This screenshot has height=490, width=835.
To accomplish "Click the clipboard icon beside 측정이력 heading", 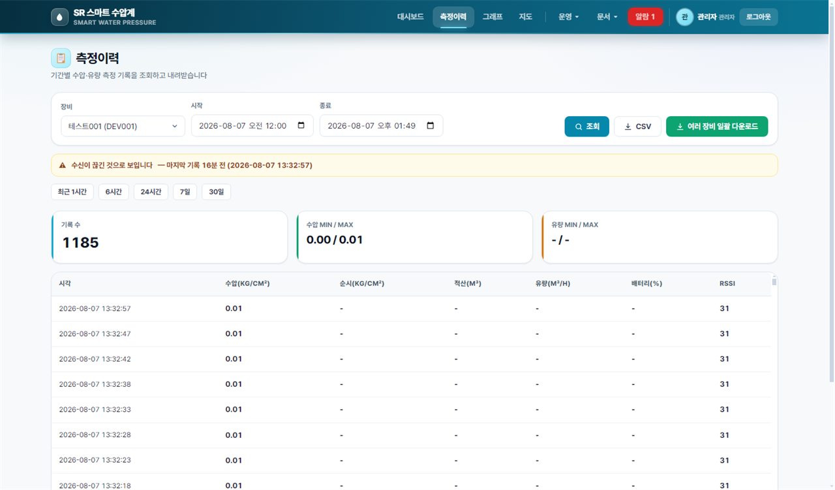I will (61, 58).
